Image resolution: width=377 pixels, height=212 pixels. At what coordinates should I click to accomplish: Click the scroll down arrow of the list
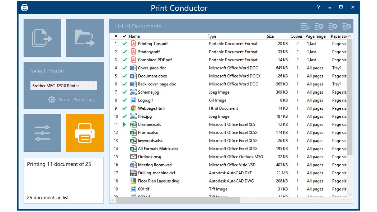point(350,195)
